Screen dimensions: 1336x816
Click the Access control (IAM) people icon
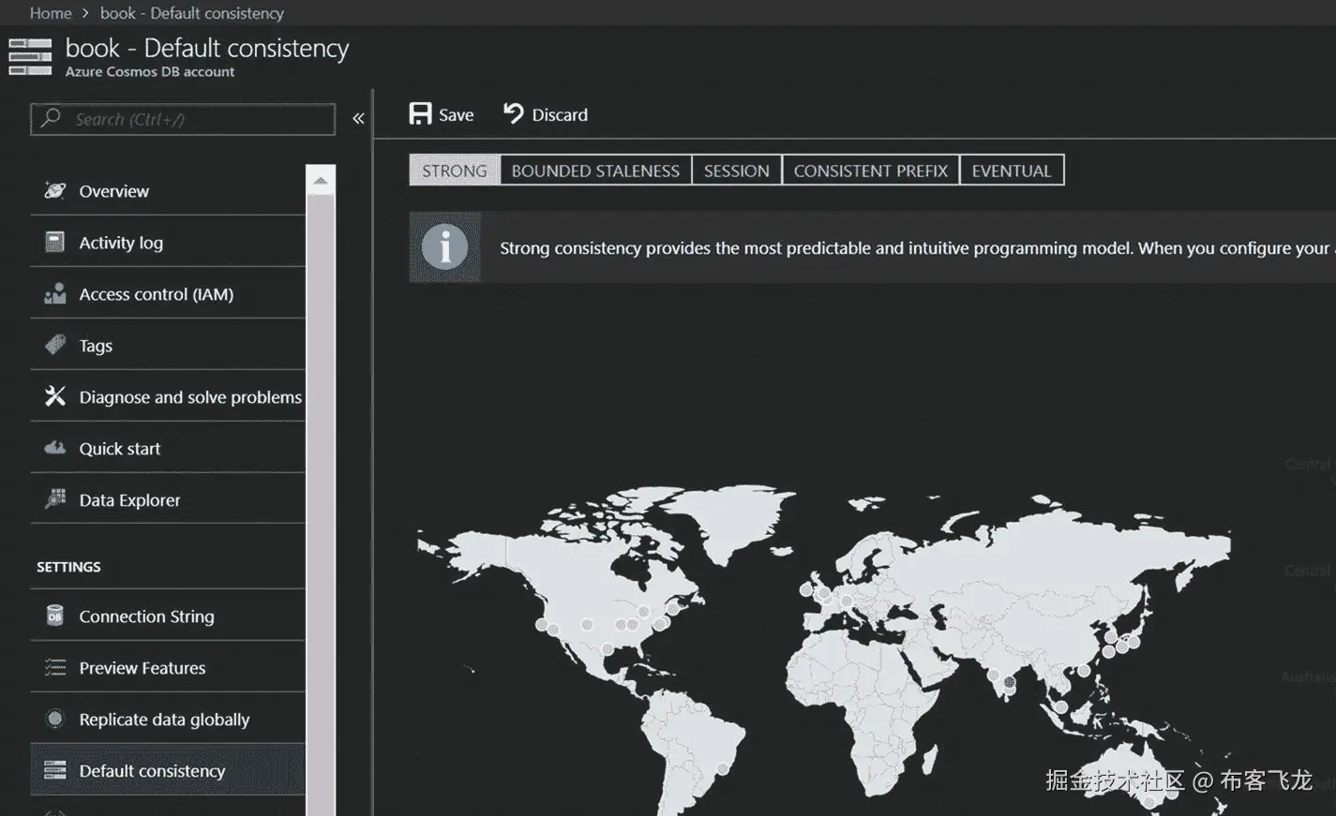click(x=55, y=293)
